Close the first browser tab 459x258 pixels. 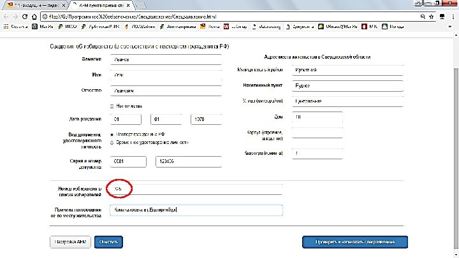(x=64, y=5)
